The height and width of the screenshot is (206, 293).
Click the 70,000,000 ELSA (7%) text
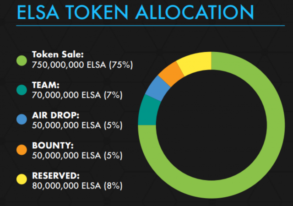[77, 95]
